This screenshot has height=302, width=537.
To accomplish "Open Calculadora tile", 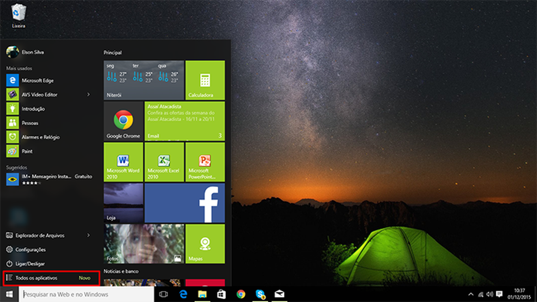I will pyautogui.click(x=205, y=80).
